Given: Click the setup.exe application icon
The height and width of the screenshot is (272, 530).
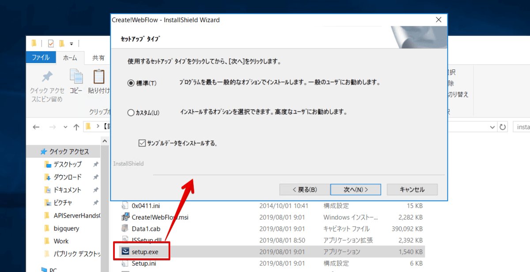Looking at the screenshot, I should tap(125, 252).
